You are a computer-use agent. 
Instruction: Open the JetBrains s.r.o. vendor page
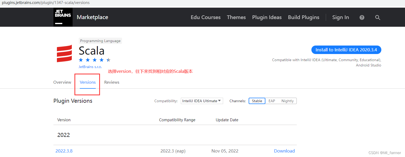click(90, 67)
